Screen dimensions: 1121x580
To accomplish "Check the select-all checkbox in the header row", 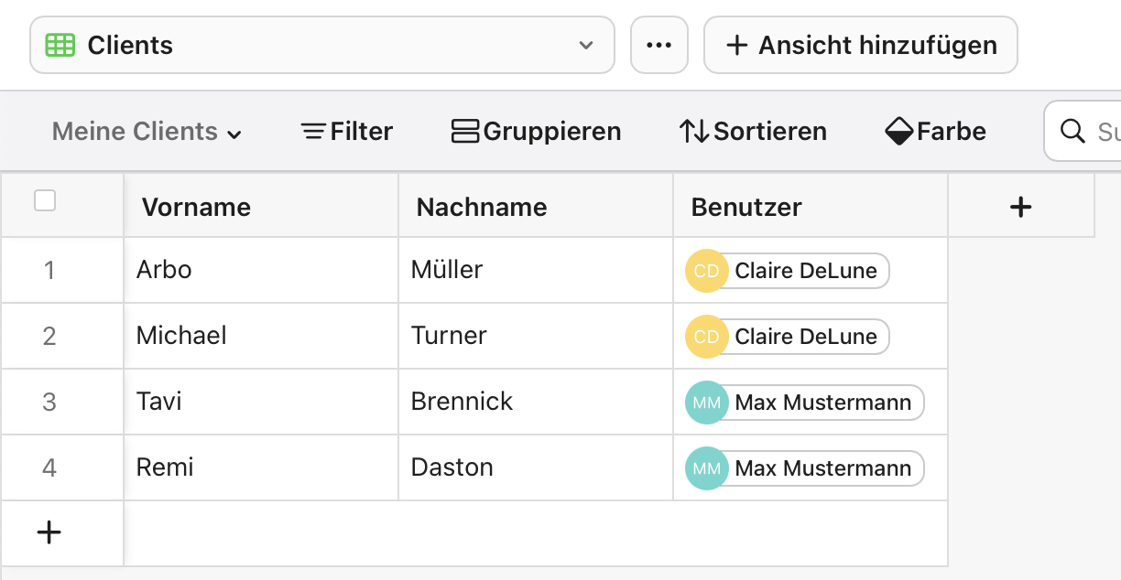I will (45, 199).
